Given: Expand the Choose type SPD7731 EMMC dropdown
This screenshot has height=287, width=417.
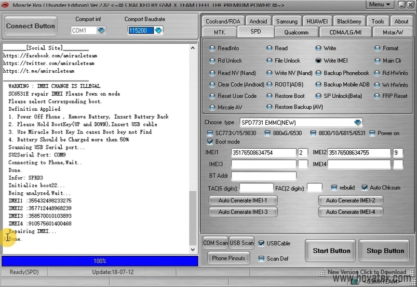Looking at the screenshot, I should point(357,123).
